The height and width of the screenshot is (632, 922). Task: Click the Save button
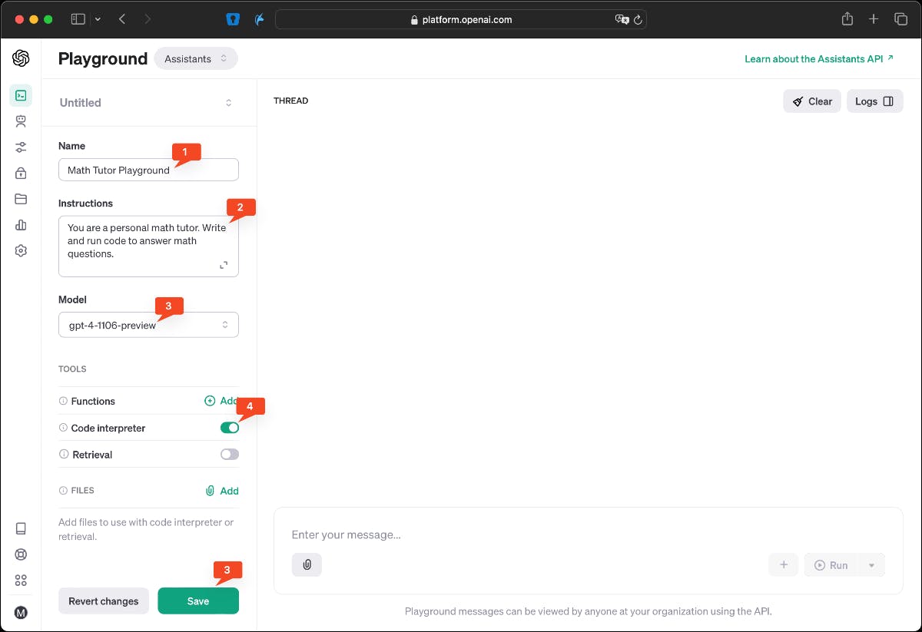198,601
